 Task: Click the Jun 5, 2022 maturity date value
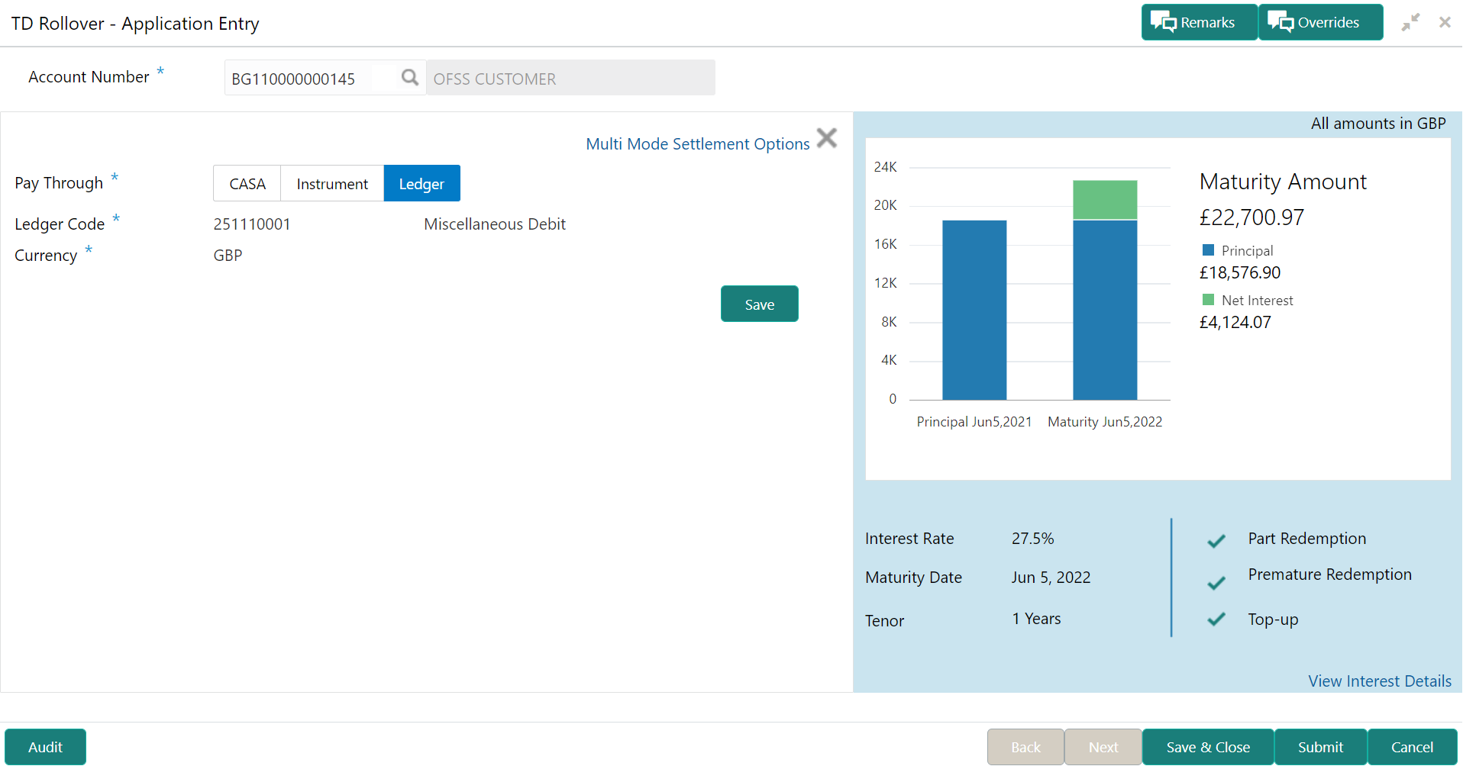pos(1051,577)
